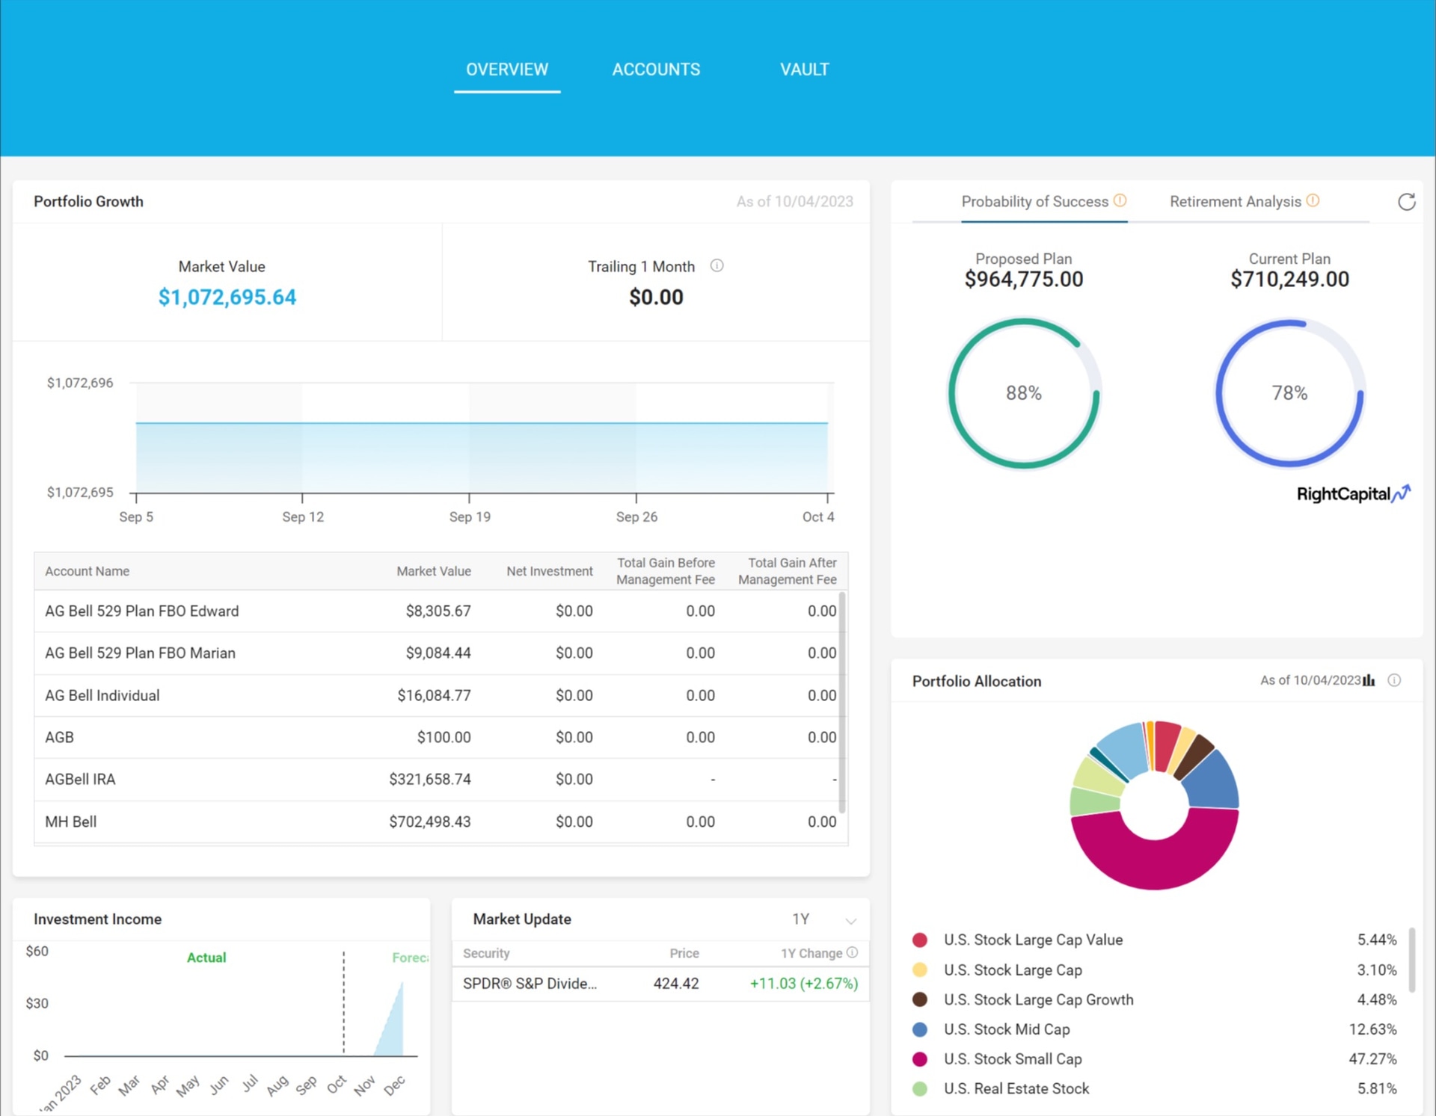Image resolution: width=1436 pixels, height=1116 pixels.
Task: Click the allocation legend scrollbar
Action: point(1411,961)
